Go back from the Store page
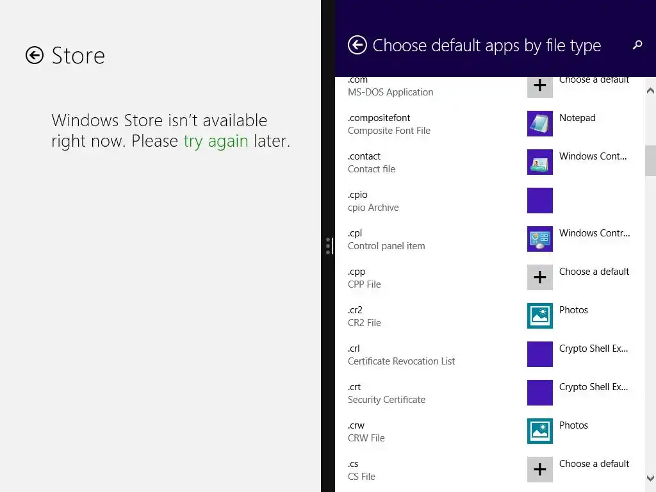Viewport: 656px width, 492px height. tap(35, 55)
